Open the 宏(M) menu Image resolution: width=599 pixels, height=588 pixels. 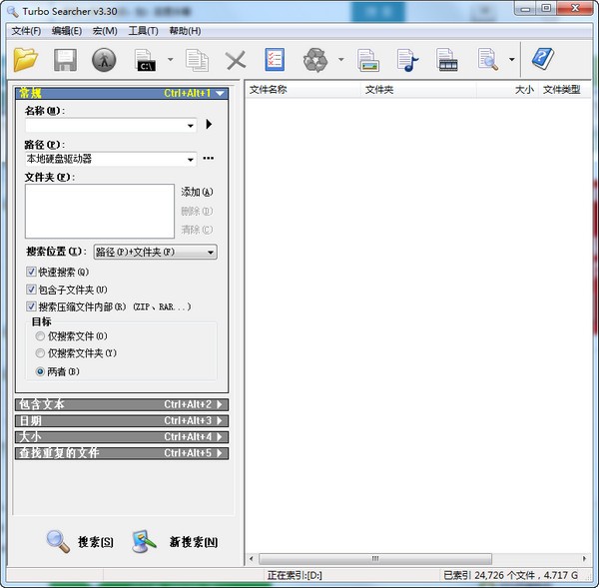pyautogui.click(x=105, y=31)
